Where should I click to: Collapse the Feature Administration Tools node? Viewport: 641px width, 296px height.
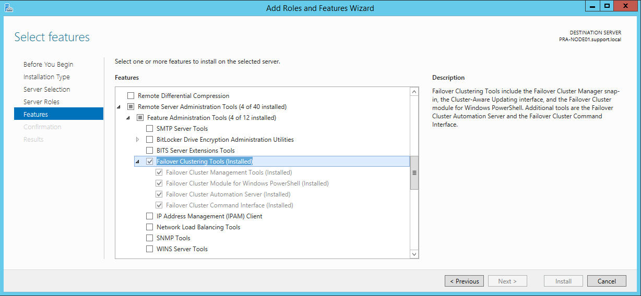click(x=128, y=118)
